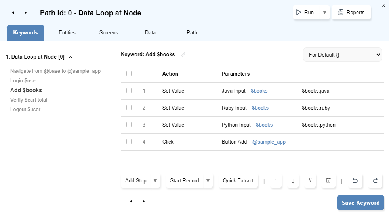Move step up with the up arrow

276,181
